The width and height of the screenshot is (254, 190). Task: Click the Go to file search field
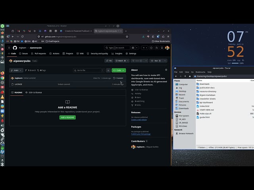pos(89,70)
